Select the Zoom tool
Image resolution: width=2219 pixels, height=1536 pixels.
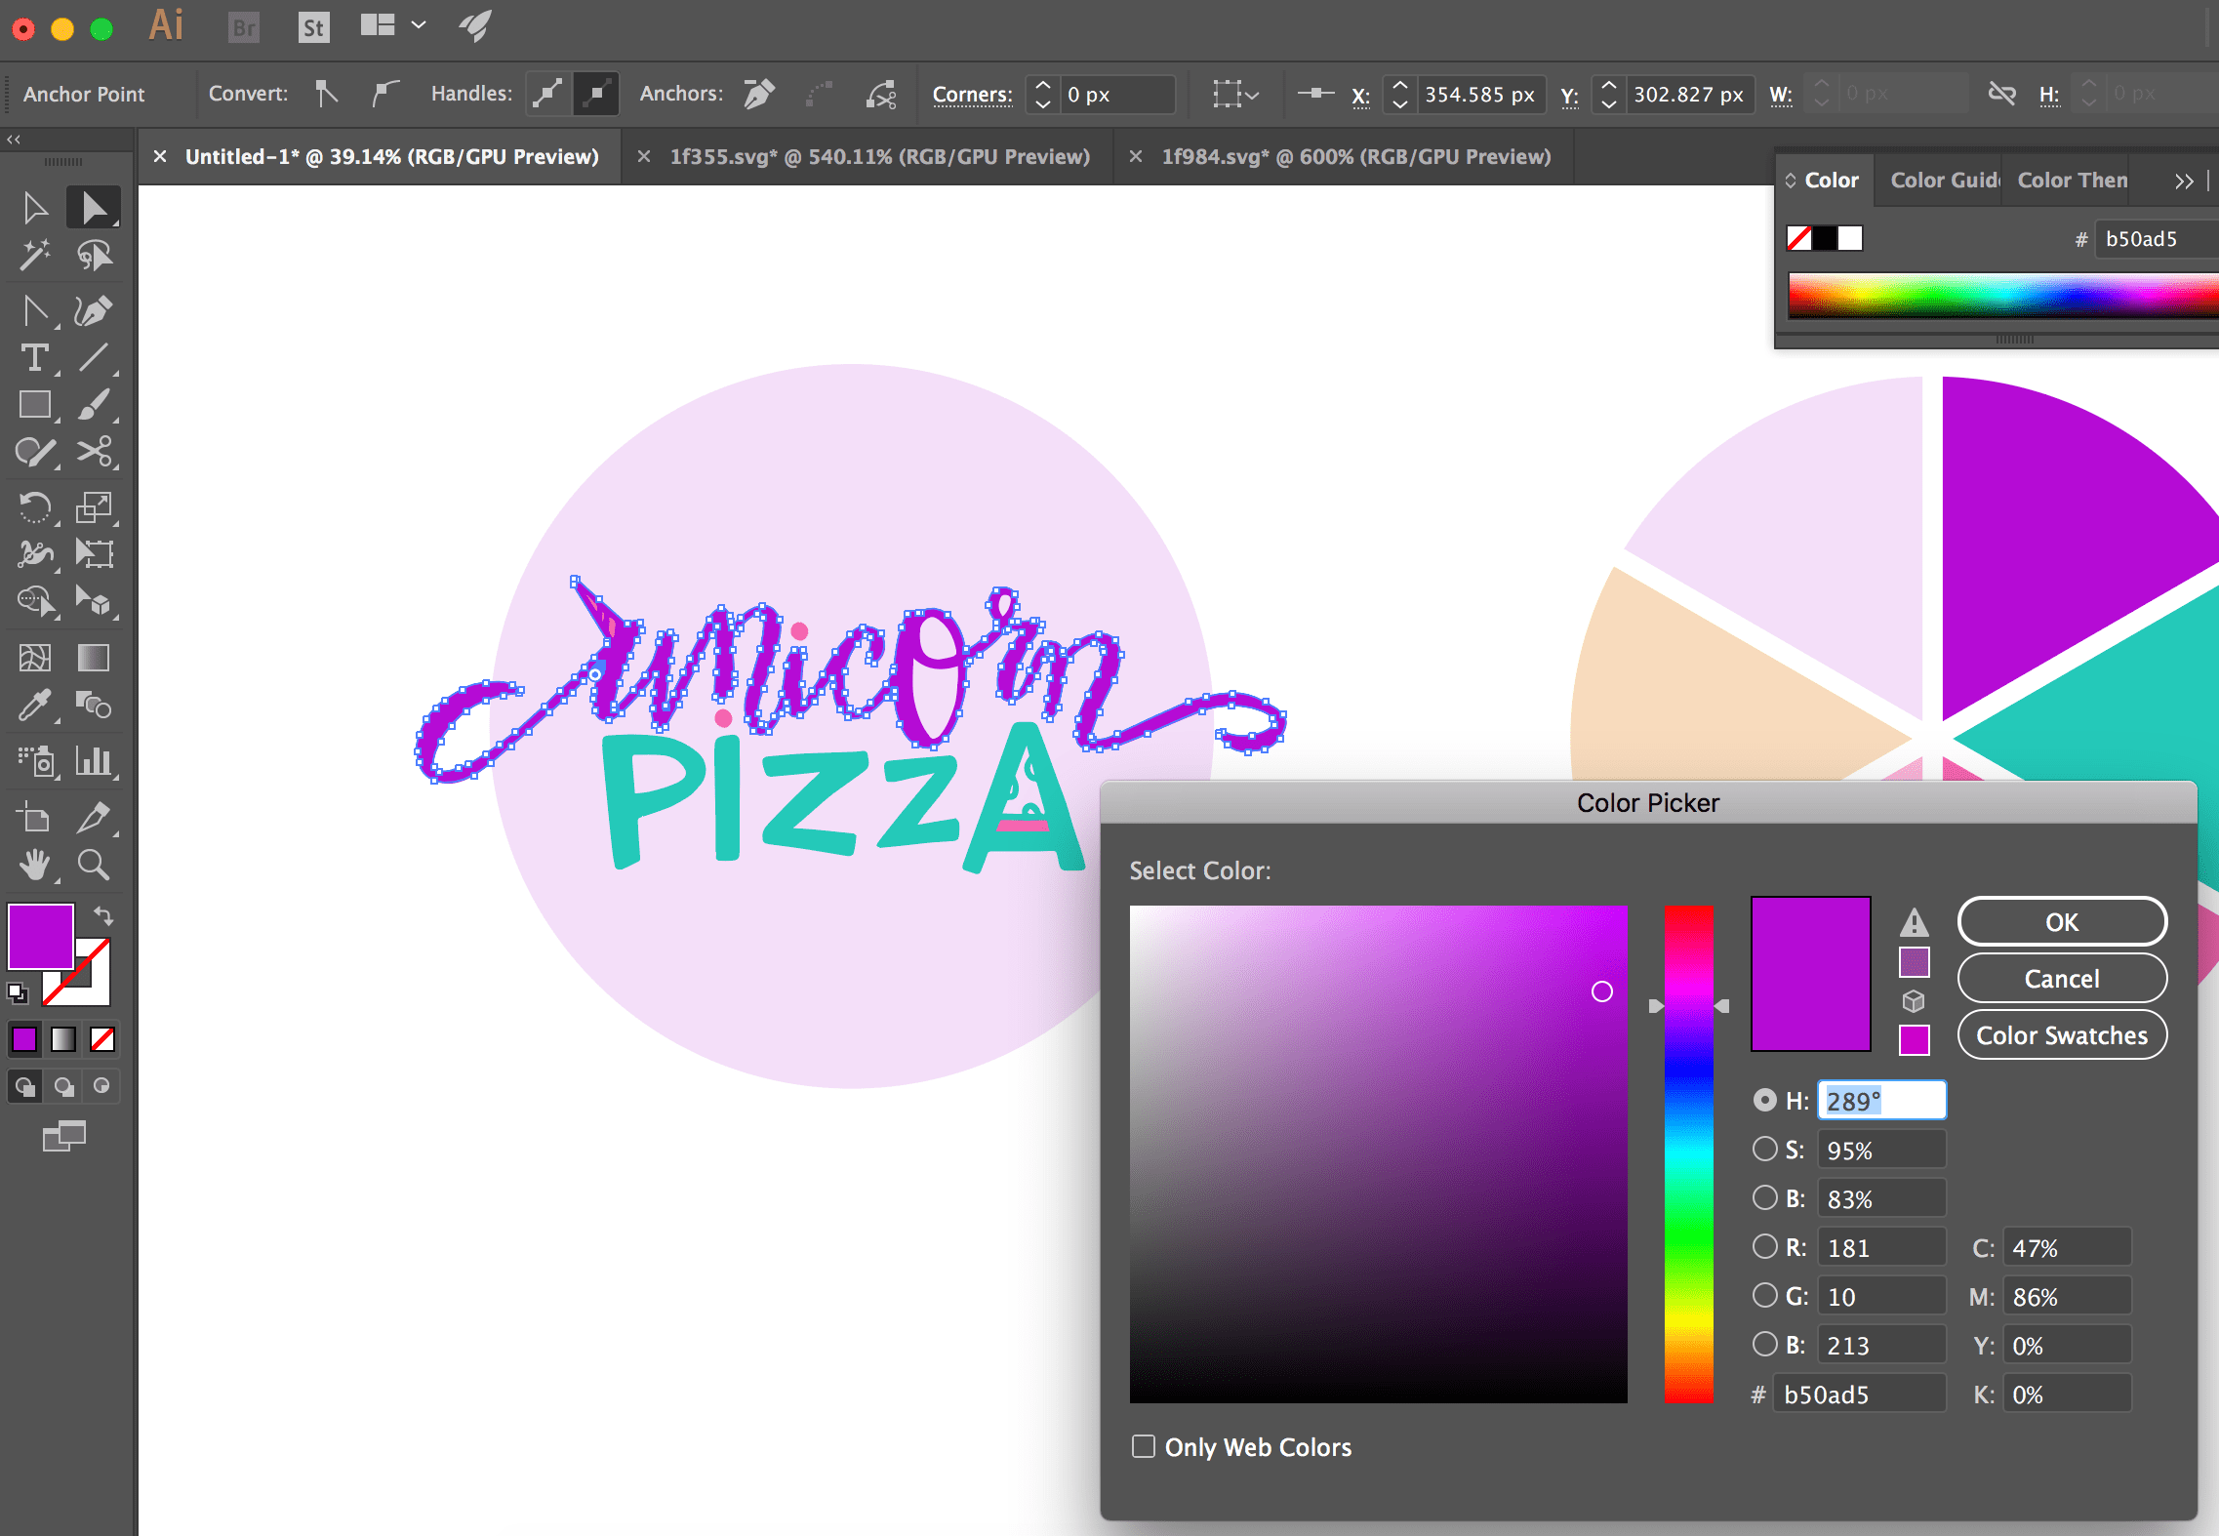[x=94, y=865]
